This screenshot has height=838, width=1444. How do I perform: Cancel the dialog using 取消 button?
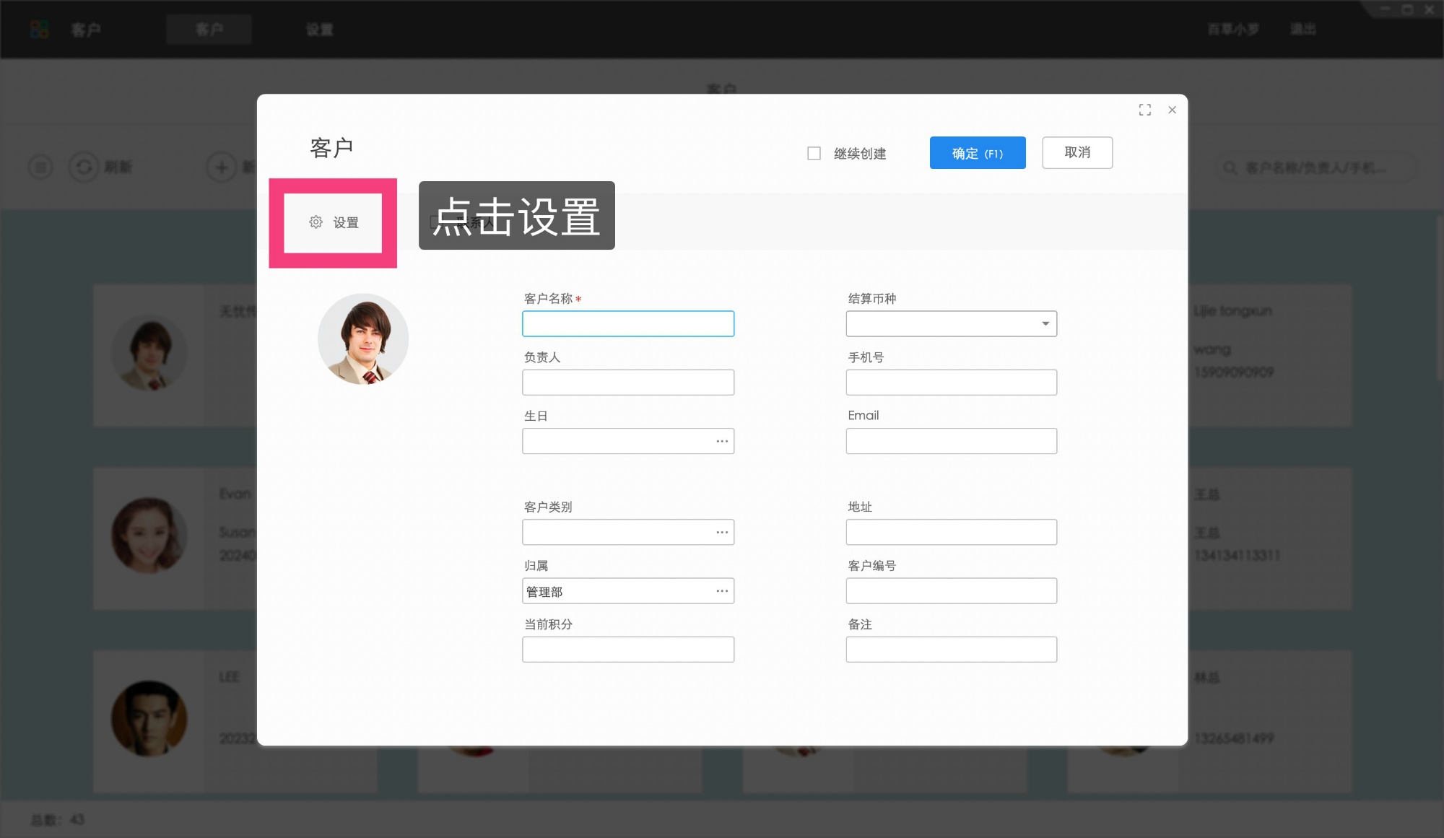pos(1077,152)
